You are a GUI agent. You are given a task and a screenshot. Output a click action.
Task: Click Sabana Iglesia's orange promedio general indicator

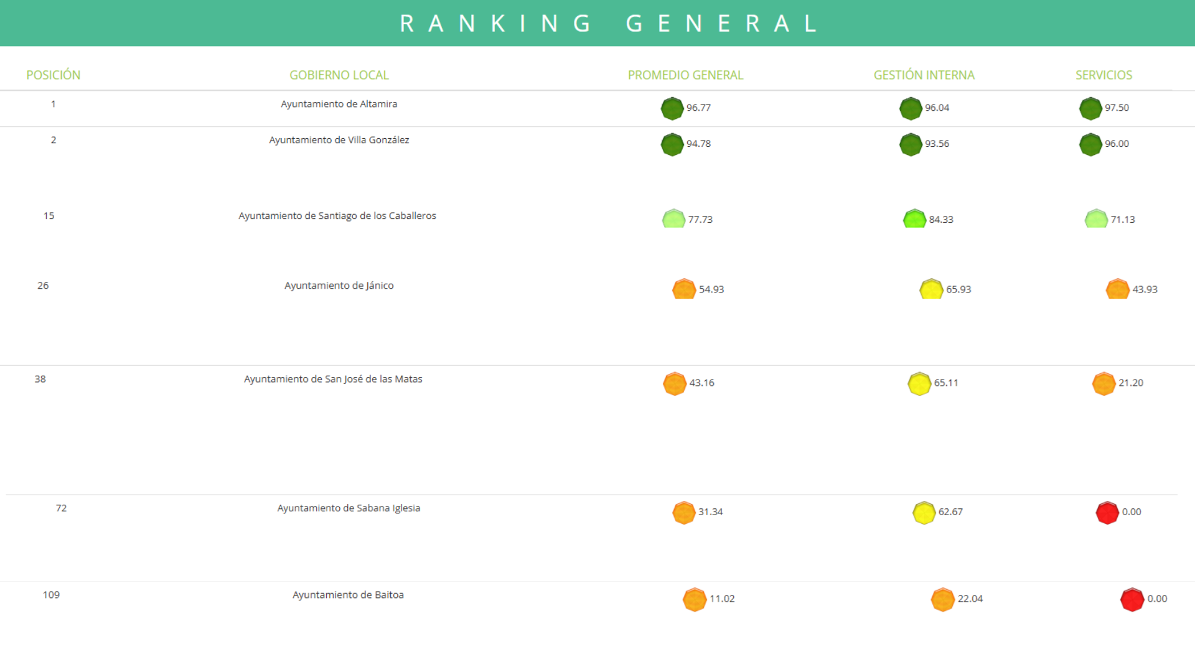click(684, 513)
